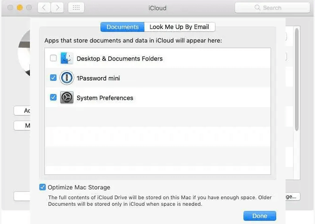Click the System Preferences gear icon
Screen dimensions: 315x224
pos(67,98)
